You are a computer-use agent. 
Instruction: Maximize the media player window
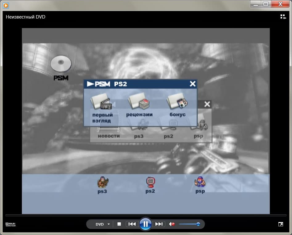click(266, 4)
